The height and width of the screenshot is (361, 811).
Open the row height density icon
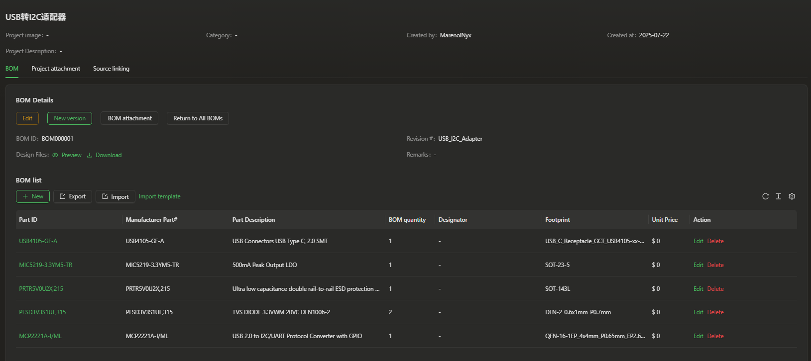(779, 196)
